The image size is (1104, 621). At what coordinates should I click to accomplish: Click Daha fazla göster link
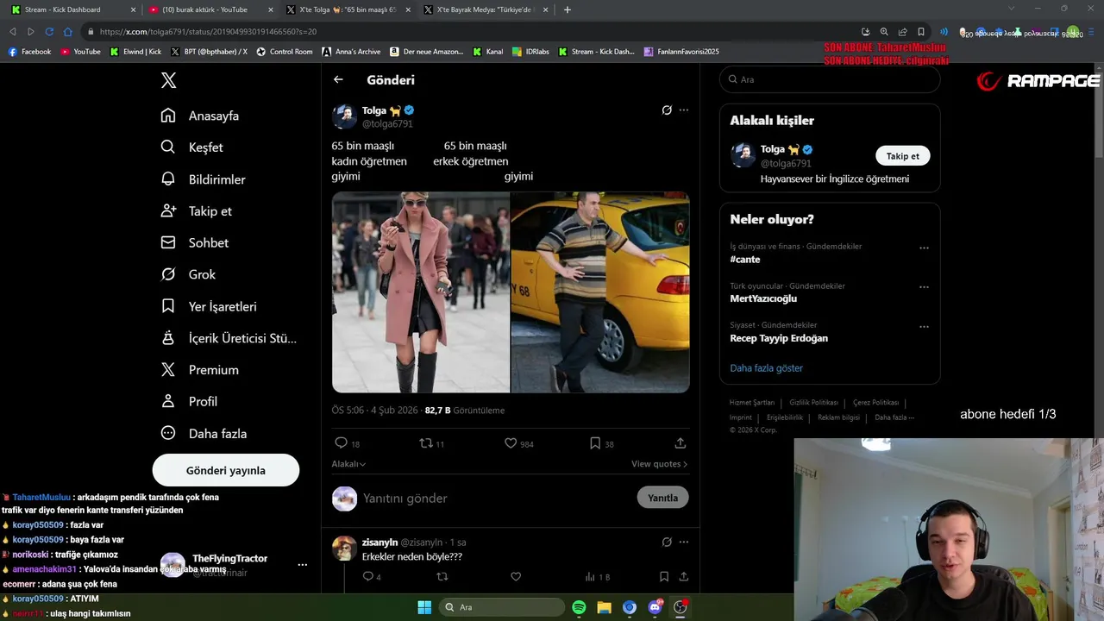[766, 368]
